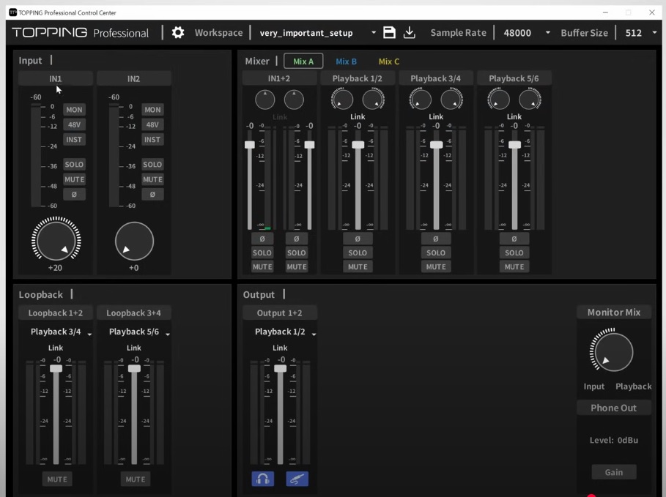
Task: Toggle Link on Output 1+2 channel
Action: [280, 348]
